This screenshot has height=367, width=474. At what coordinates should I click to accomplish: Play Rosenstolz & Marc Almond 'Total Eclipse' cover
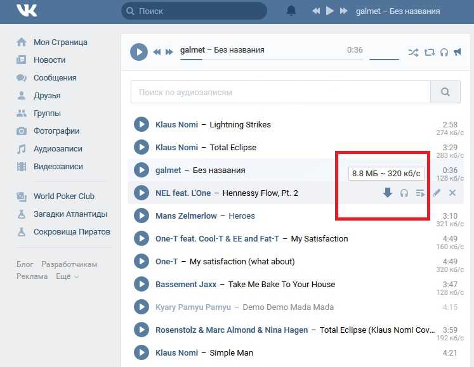[142, 330]
